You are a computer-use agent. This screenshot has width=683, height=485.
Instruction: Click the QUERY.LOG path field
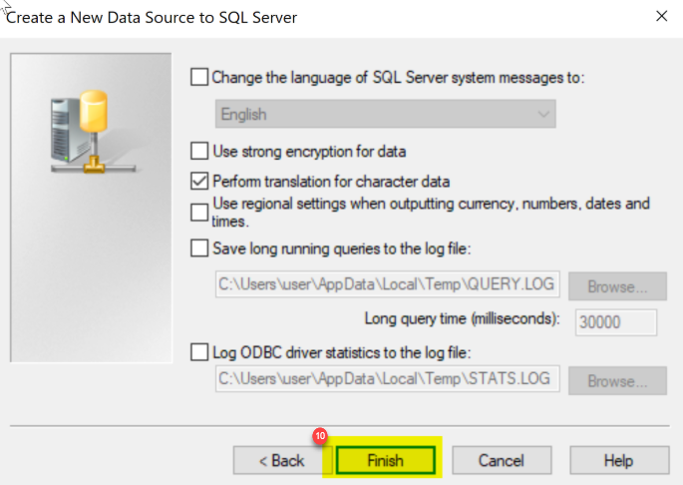(387, 284)
